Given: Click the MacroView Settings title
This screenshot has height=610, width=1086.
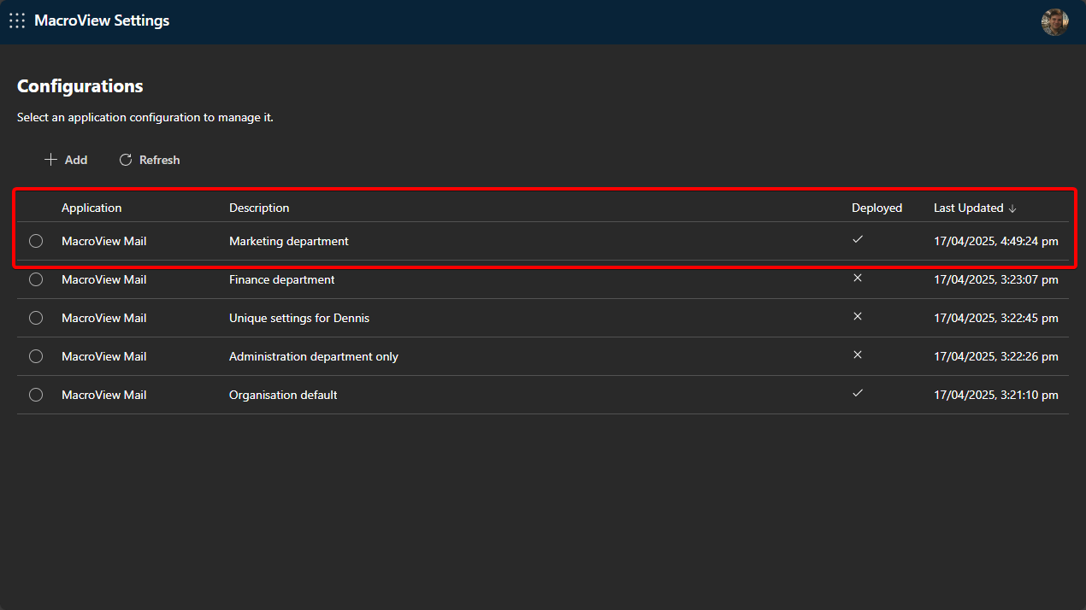Looking at the screenshot, I should pos(102,21).
